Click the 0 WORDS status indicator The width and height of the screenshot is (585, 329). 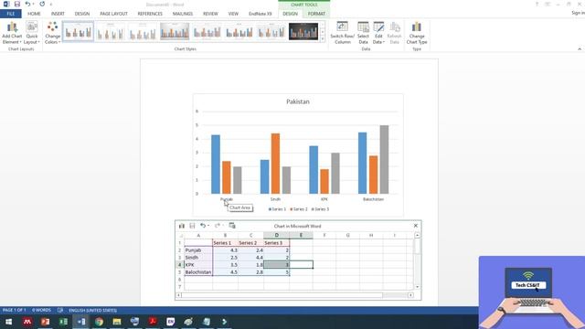click(41, 311)
